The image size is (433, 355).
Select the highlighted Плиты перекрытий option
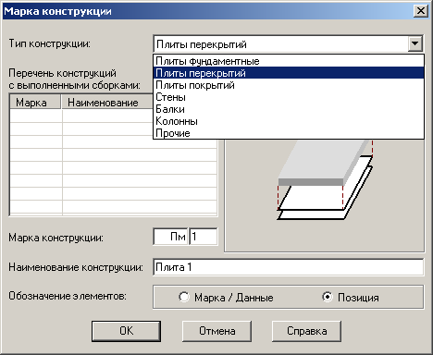(x=289, y=73)
